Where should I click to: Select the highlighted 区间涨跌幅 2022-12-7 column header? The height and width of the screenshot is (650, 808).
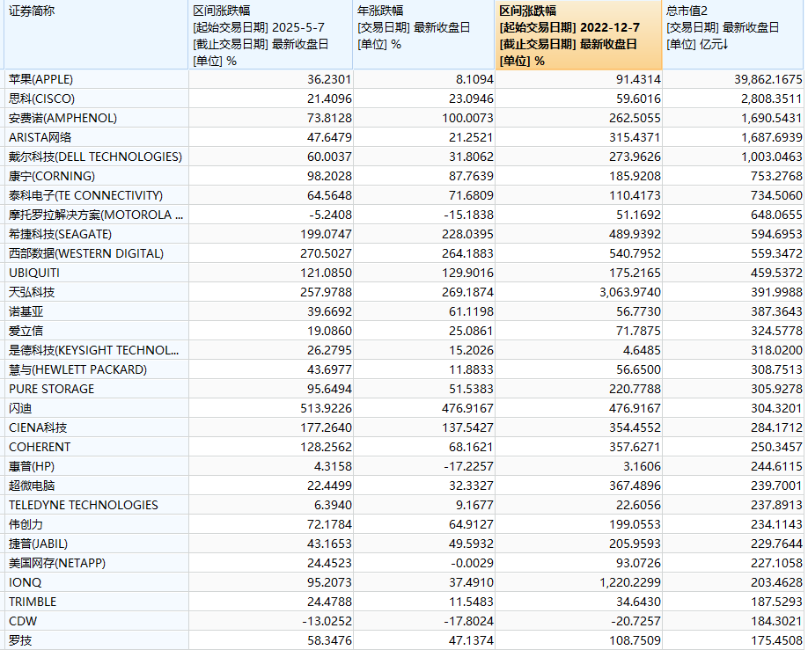click(x=577, y=35)
